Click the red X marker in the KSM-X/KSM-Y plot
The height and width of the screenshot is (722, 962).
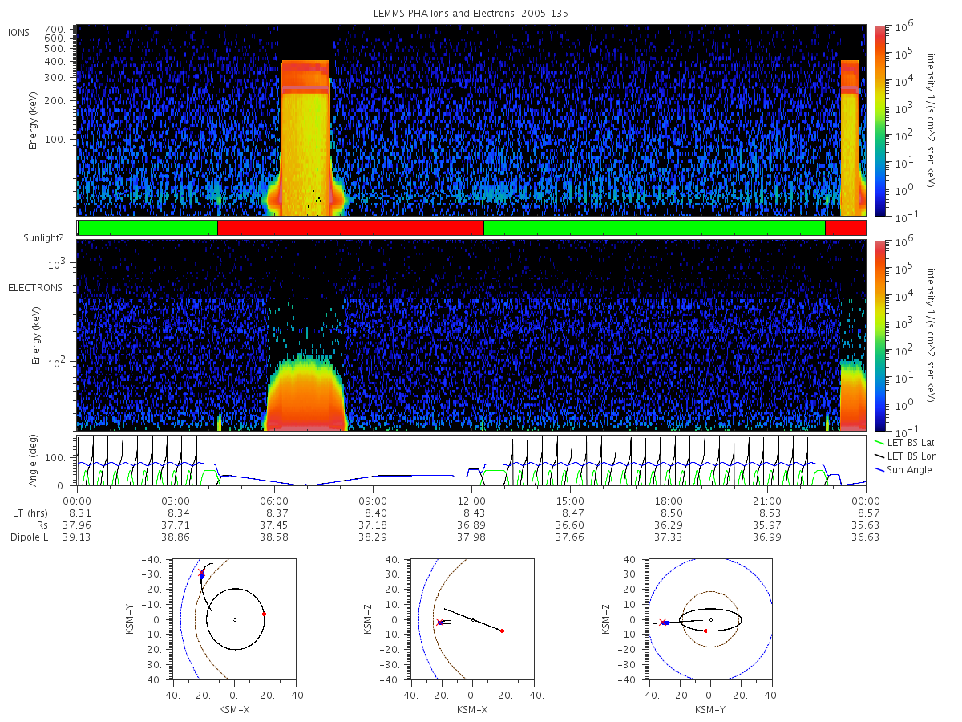tap(201, 572)
